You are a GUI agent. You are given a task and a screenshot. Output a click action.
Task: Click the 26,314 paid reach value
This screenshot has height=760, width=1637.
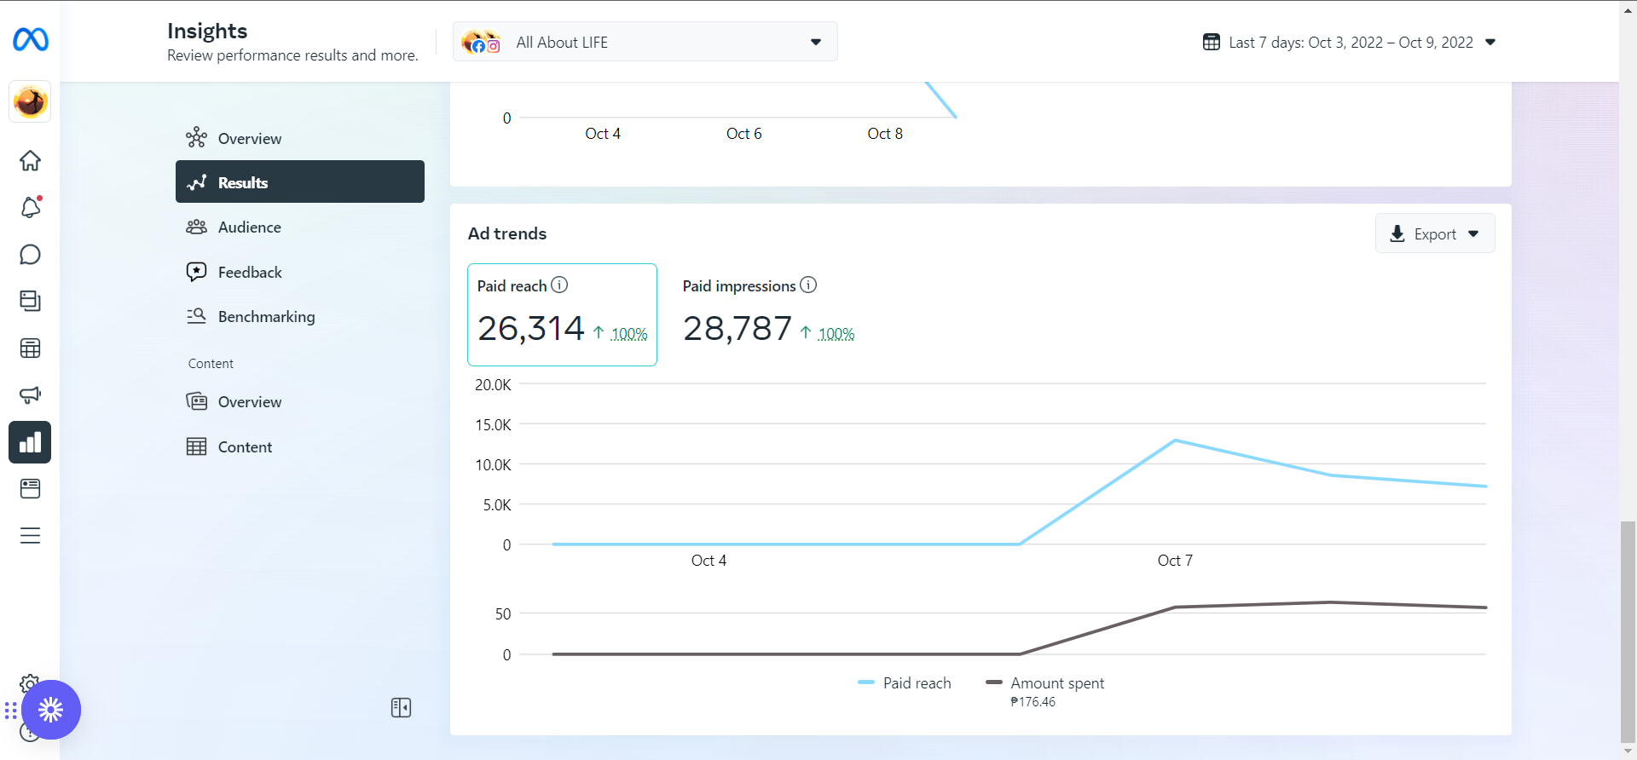(x=530, y=328)
